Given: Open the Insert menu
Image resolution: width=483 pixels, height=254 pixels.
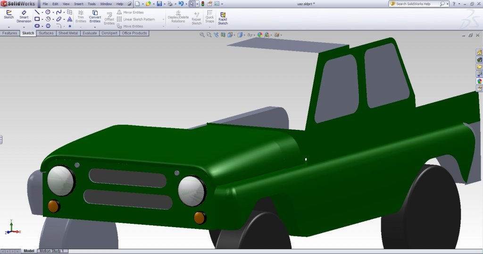Looking at the screenshot, I should 78,4.
